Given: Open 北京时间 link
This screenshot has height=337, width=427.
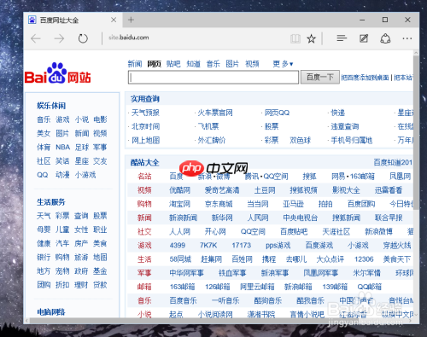Looking at the screenshot, I should tap(145, 126).
